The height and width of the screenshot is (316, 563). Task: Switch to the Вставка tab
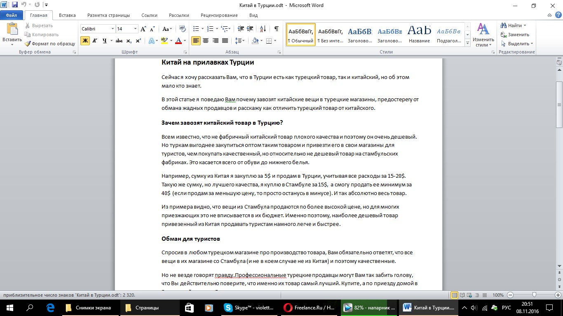click(x=67, y=15)
